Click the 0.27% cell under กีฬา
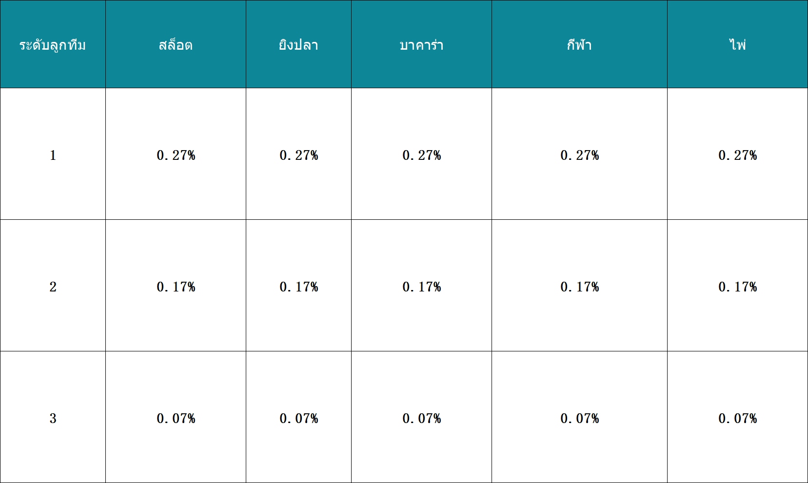 coord(579,154)
